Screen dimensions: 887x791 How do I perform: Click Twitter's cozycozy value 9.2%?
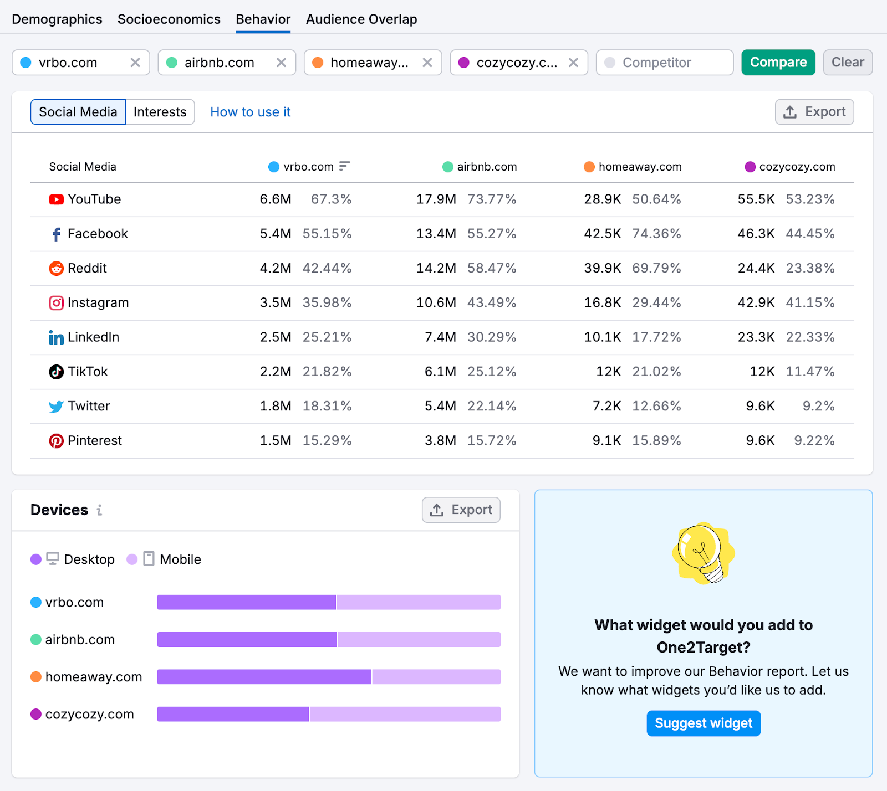[818, 406]
